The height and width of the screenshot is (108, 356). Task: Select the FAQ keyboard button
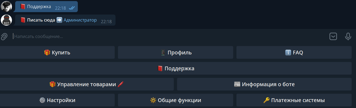294,53
